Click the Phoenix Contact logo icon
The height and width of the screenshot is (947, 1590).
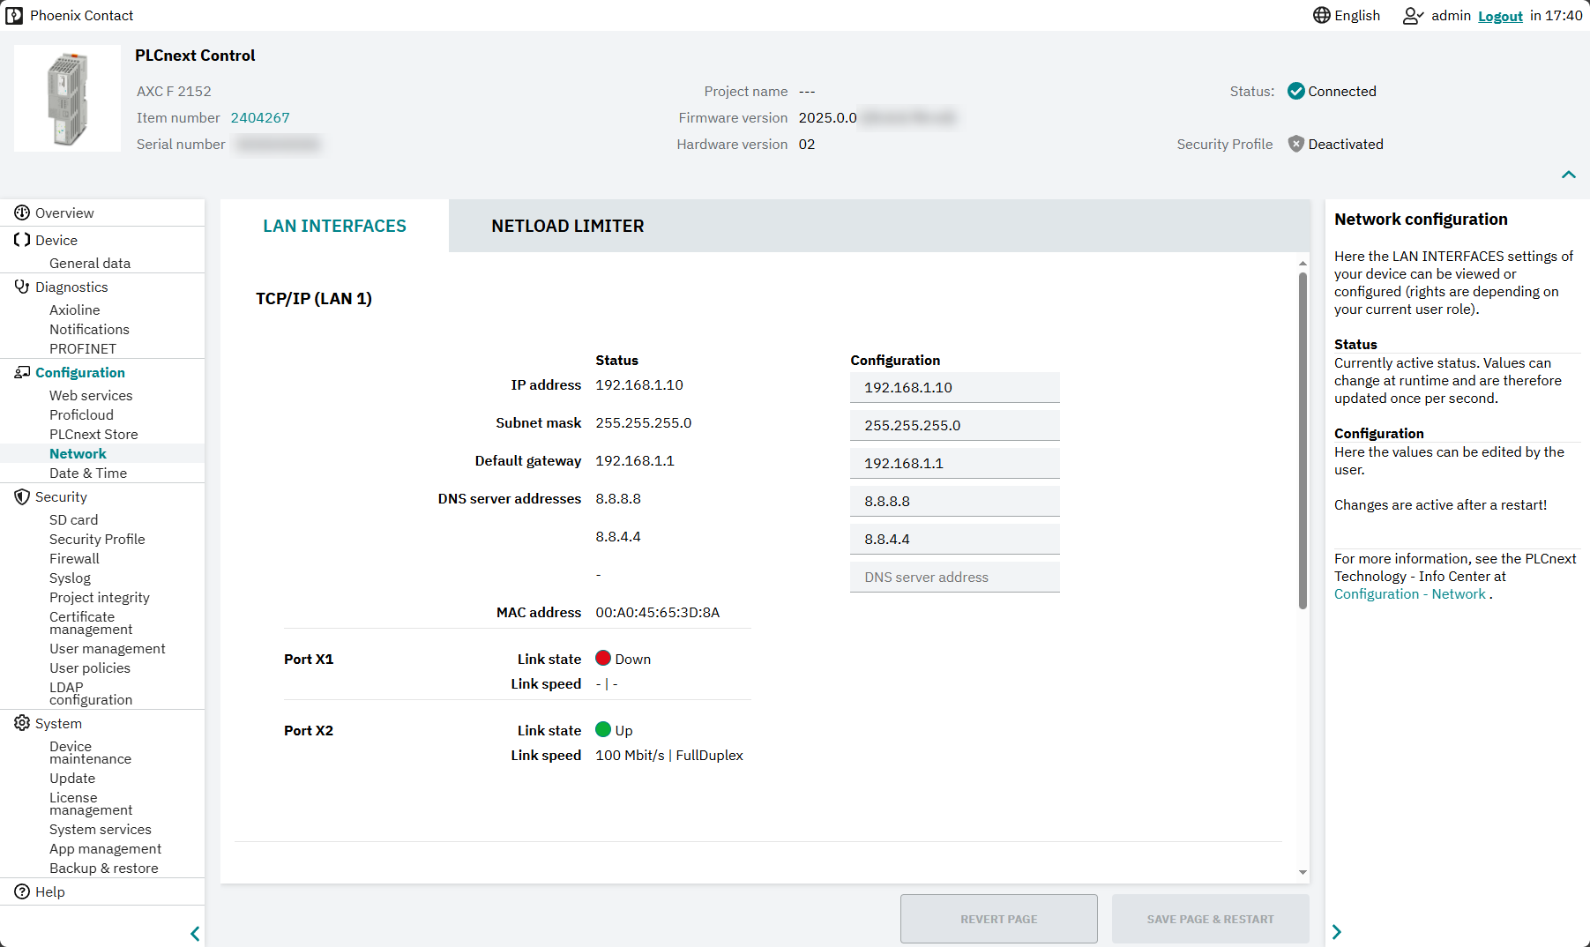tap(14, 15)
